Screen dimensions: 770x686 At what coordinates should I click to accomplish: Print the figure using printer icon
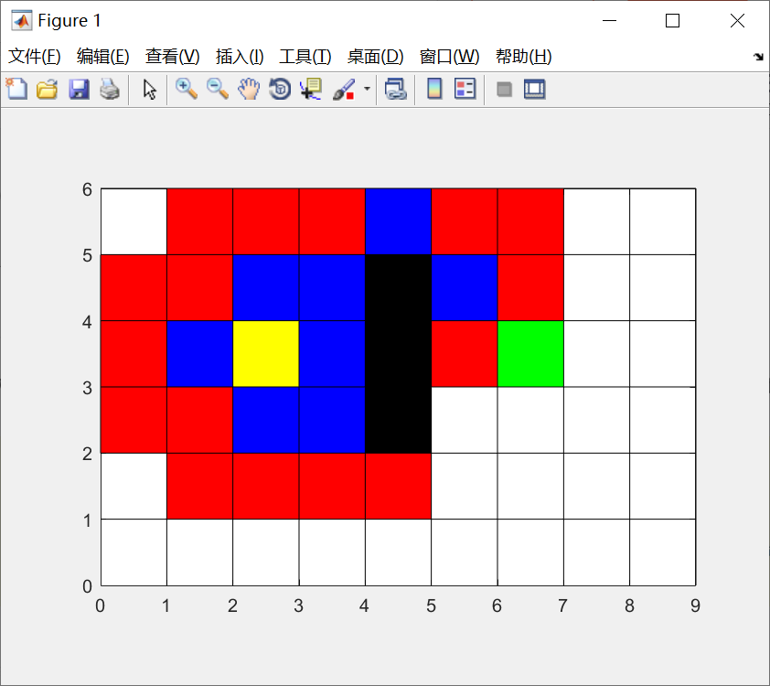[110, 90]
